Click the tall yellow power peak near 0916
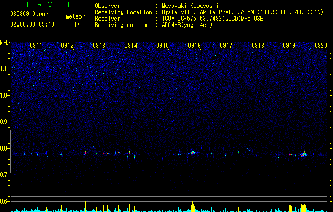Screen dimensions: 333x212 [x=193, y=207]
